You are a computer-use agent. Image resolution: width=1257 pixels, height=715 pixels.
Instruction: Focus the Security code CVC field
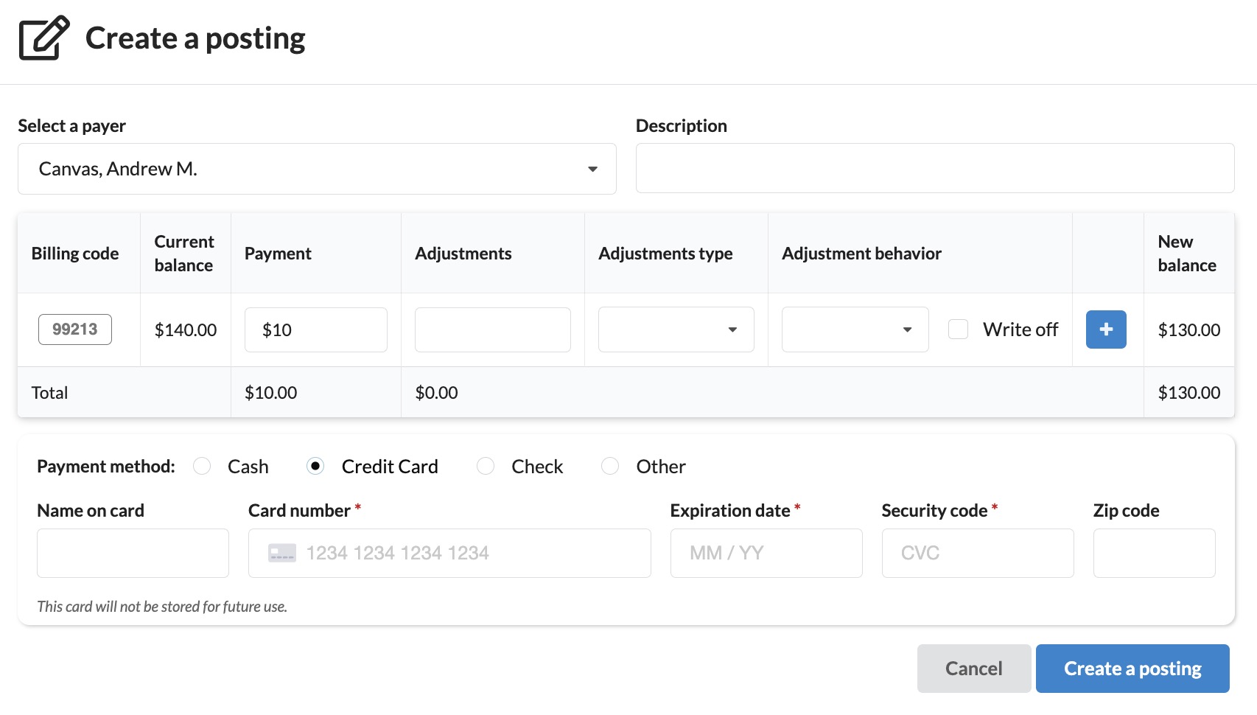click(977, 553)
